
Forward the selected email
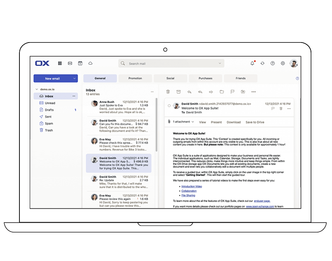211,92
